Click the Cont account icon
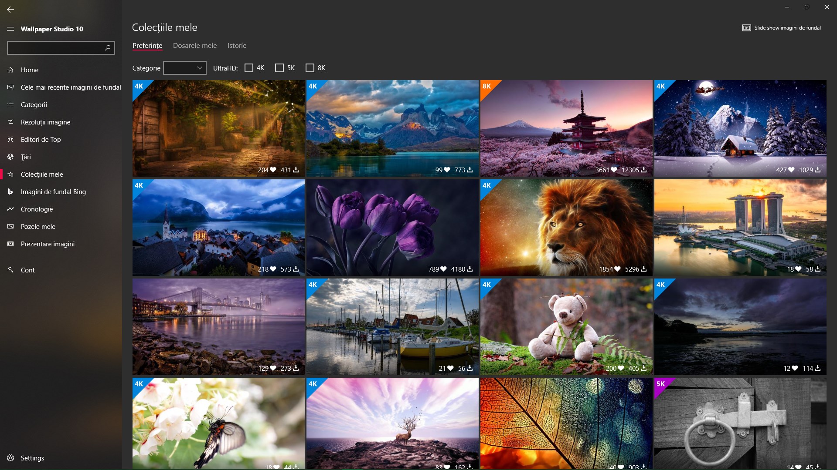837x470 pixels. [x=10, y=270]
